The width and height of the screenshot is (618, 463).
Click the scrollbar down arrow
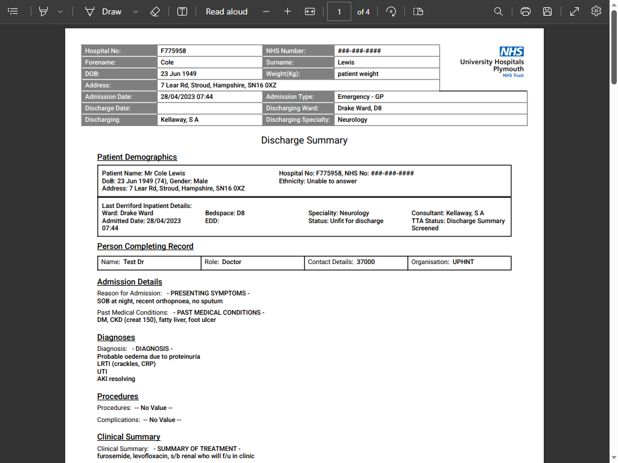tap(614, 459)
